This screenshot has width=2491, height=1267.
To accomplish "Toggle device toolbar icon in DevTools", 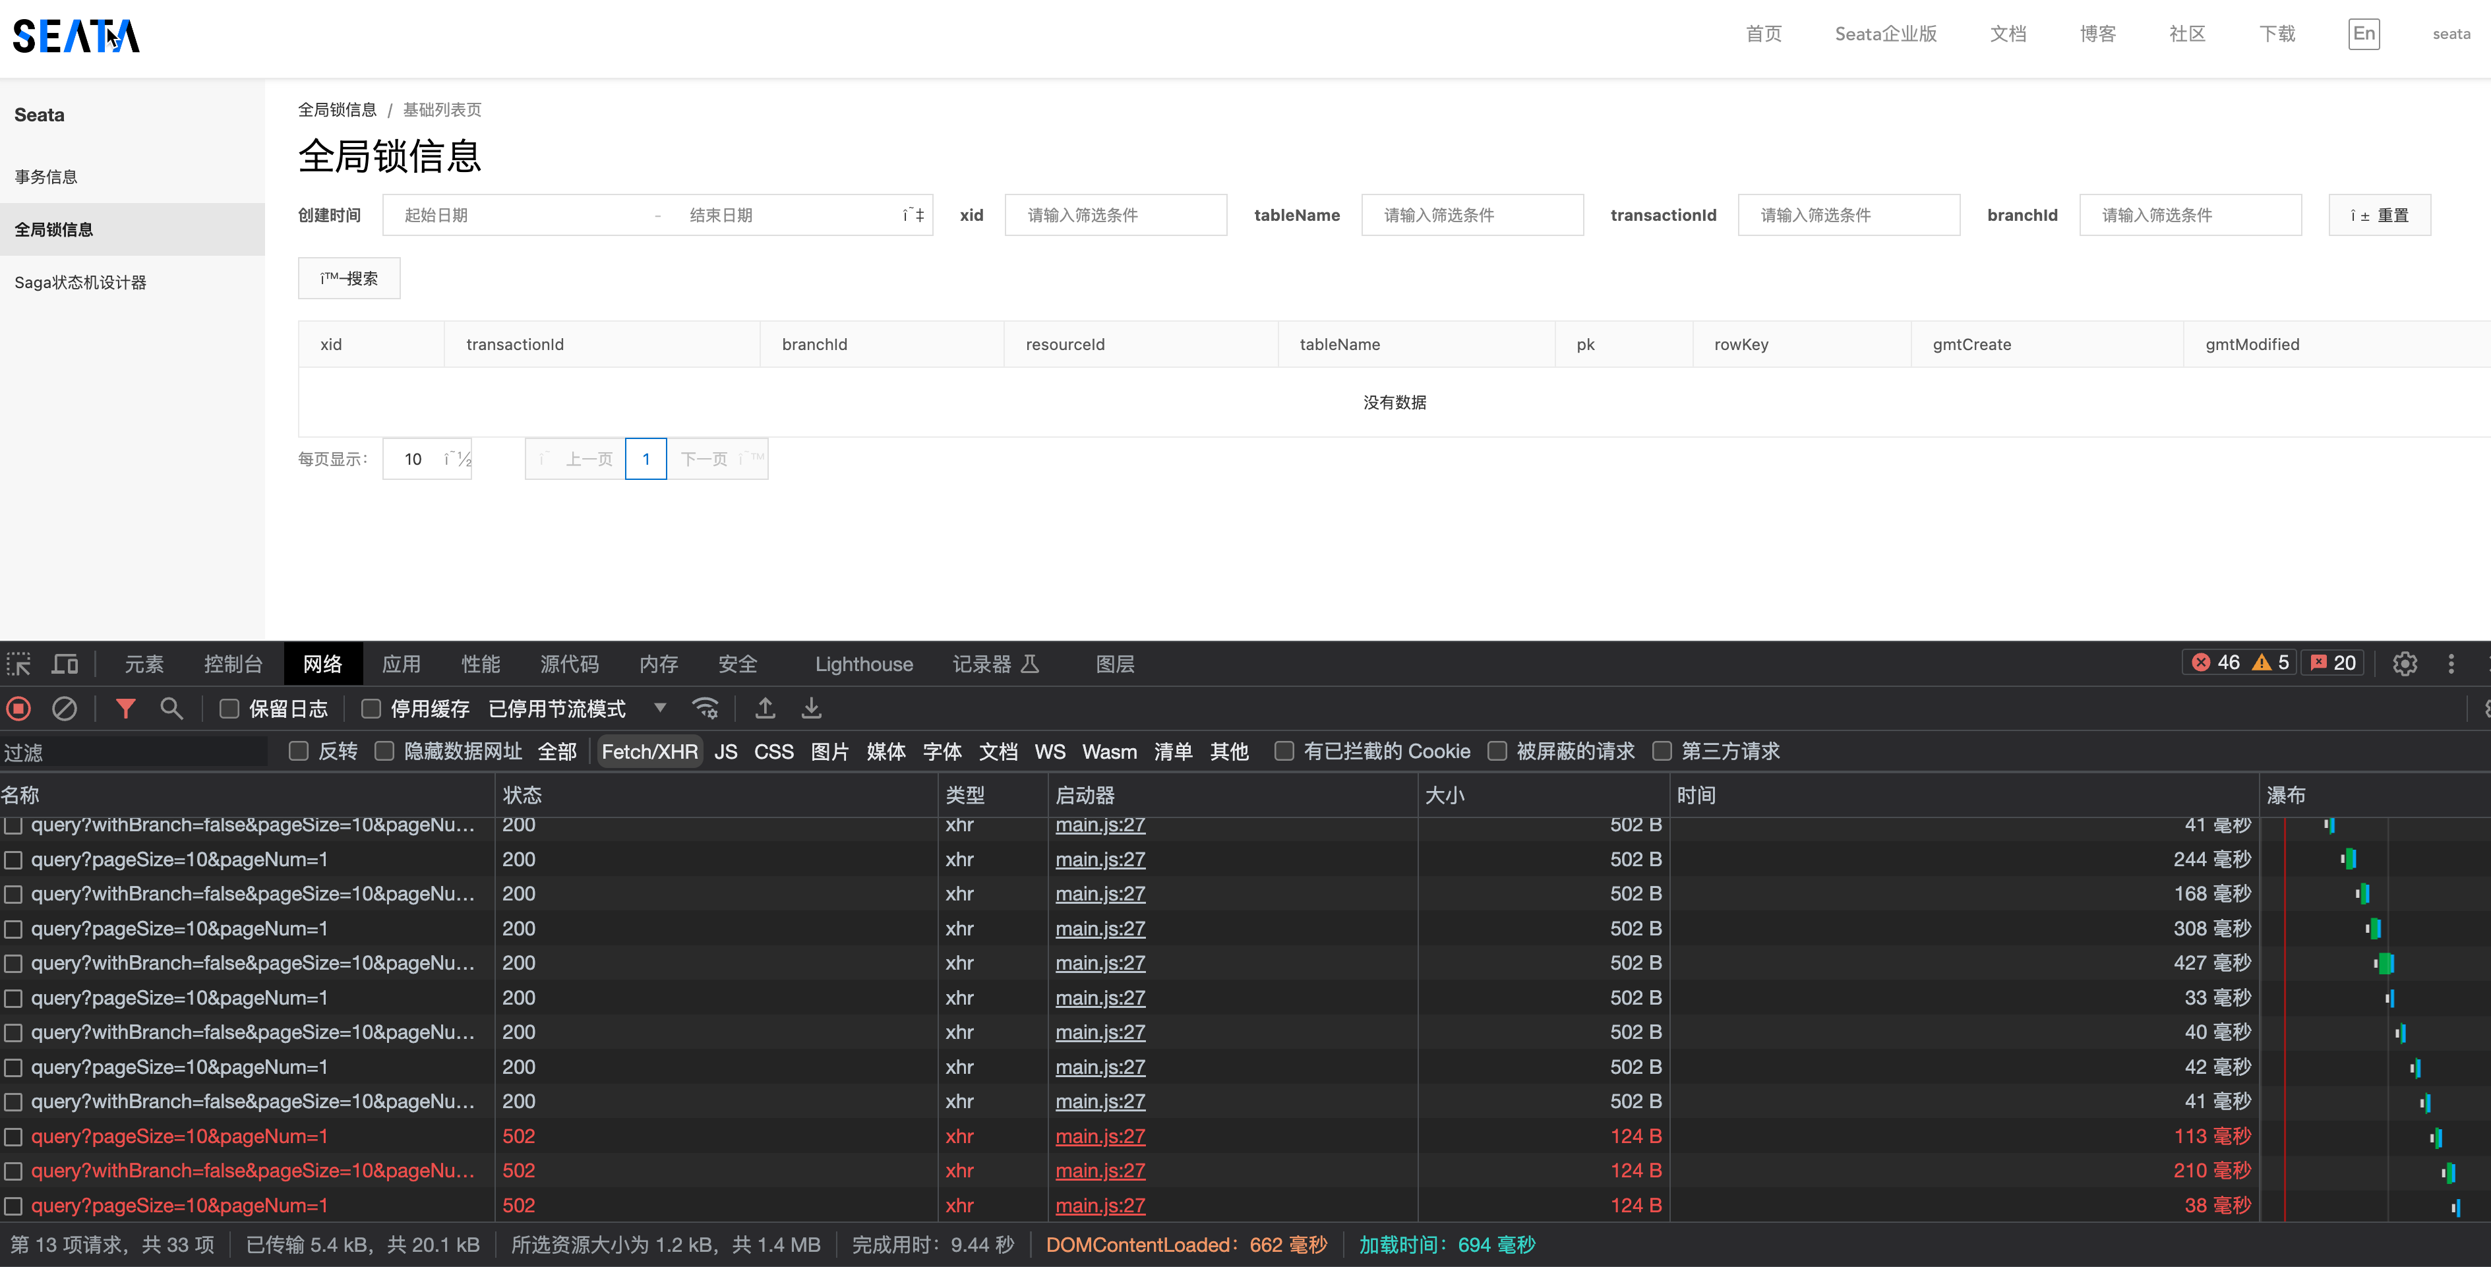I will coord(65,664).
